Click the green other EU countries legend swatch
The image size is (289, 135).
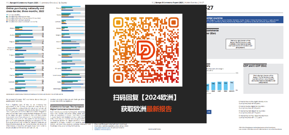point(7,16)
